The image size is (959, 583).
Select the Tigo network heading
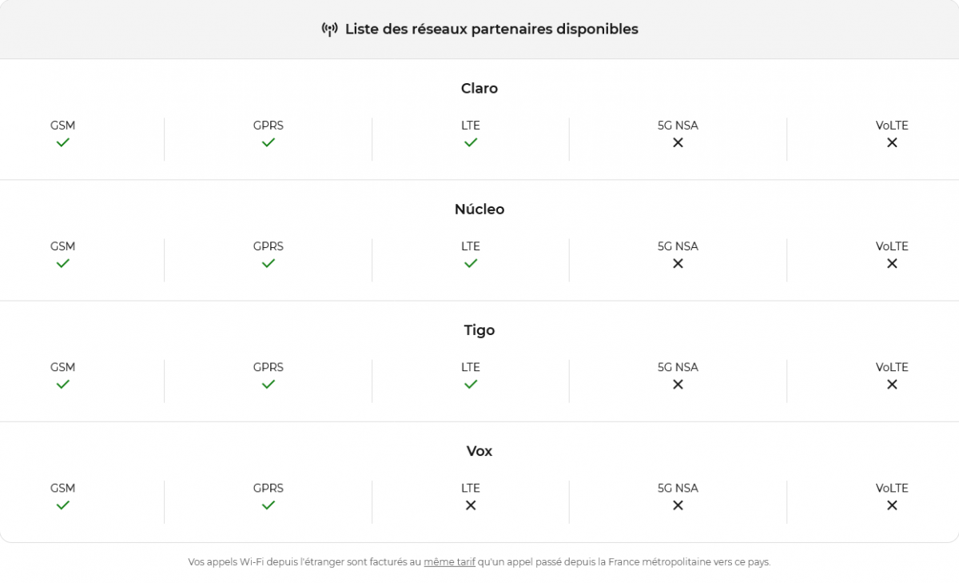[x=479, y=330]
